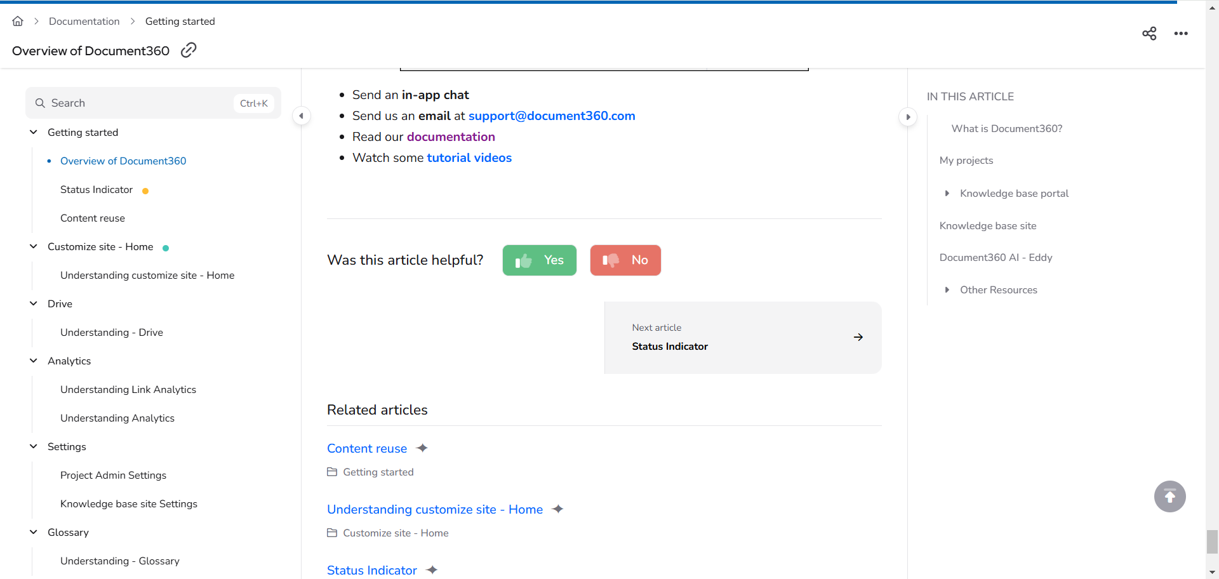Viewport: 1219px width, 579px height.
Task: Click the support@document360.com email link
Action: click(552, 116)
